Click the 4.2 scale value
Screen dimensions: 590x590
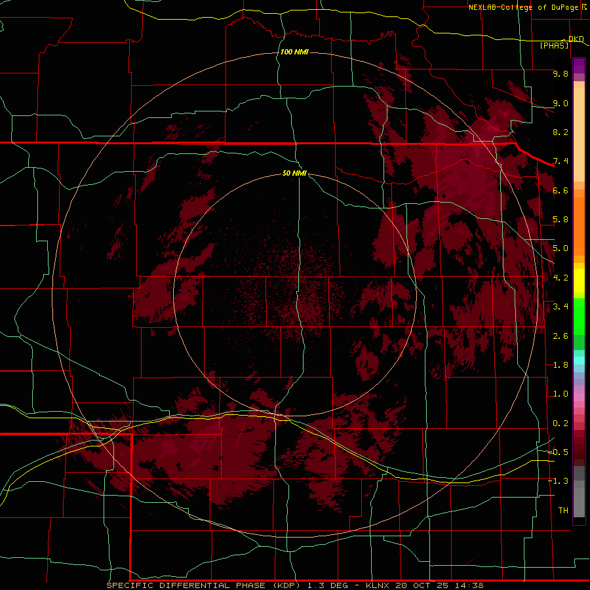click(560, 278)
